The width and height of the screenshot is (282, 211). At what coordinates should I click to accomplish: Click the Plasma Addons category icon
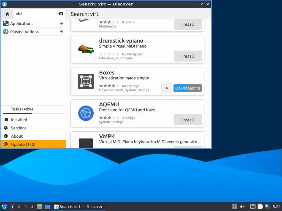click(x=6, y=32)
